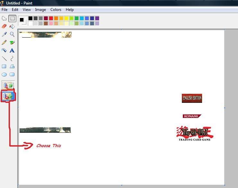Choose the Fill With Color bucket

[12, 26]
